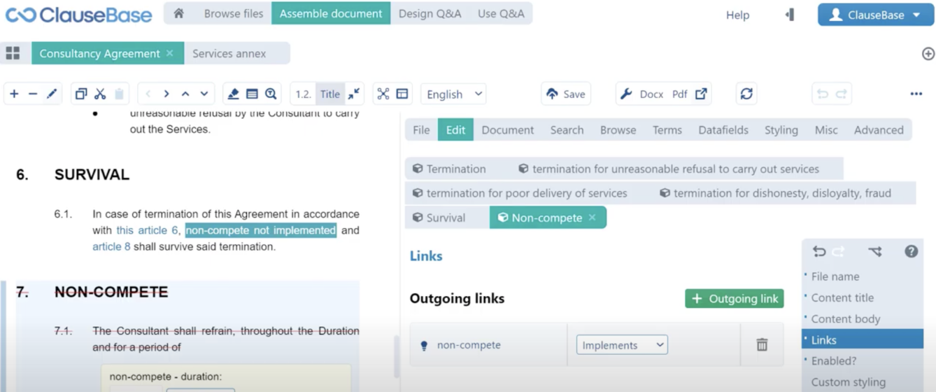The height and width of the screenshot is (392, 936).
Task: Follow the article 8 cross-reference link
Action: [111, 247]
